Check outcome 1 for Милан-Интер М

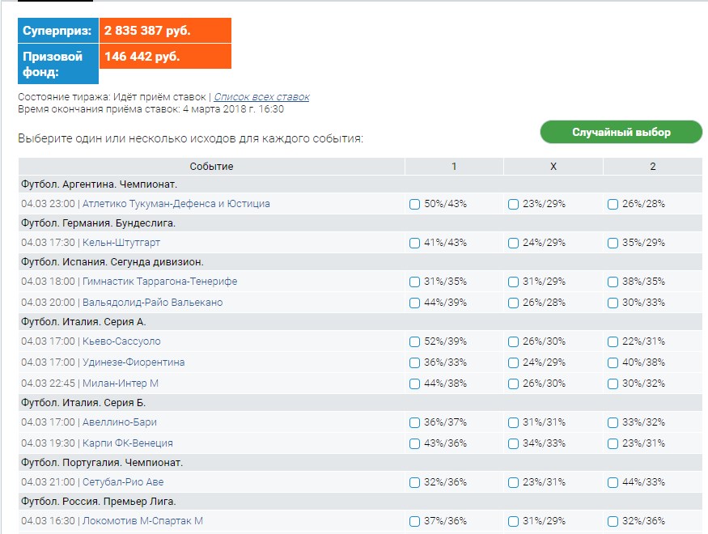414,384
